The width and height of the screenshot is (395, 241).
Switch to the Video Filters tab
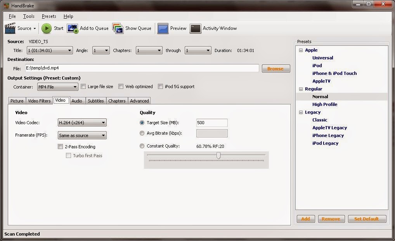pyautogui.click(x=39, y=101)
